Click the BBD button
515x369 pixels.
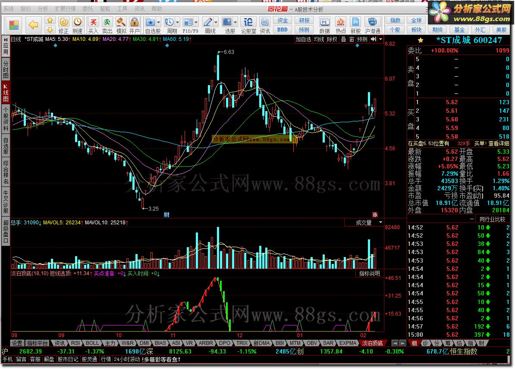283,30
